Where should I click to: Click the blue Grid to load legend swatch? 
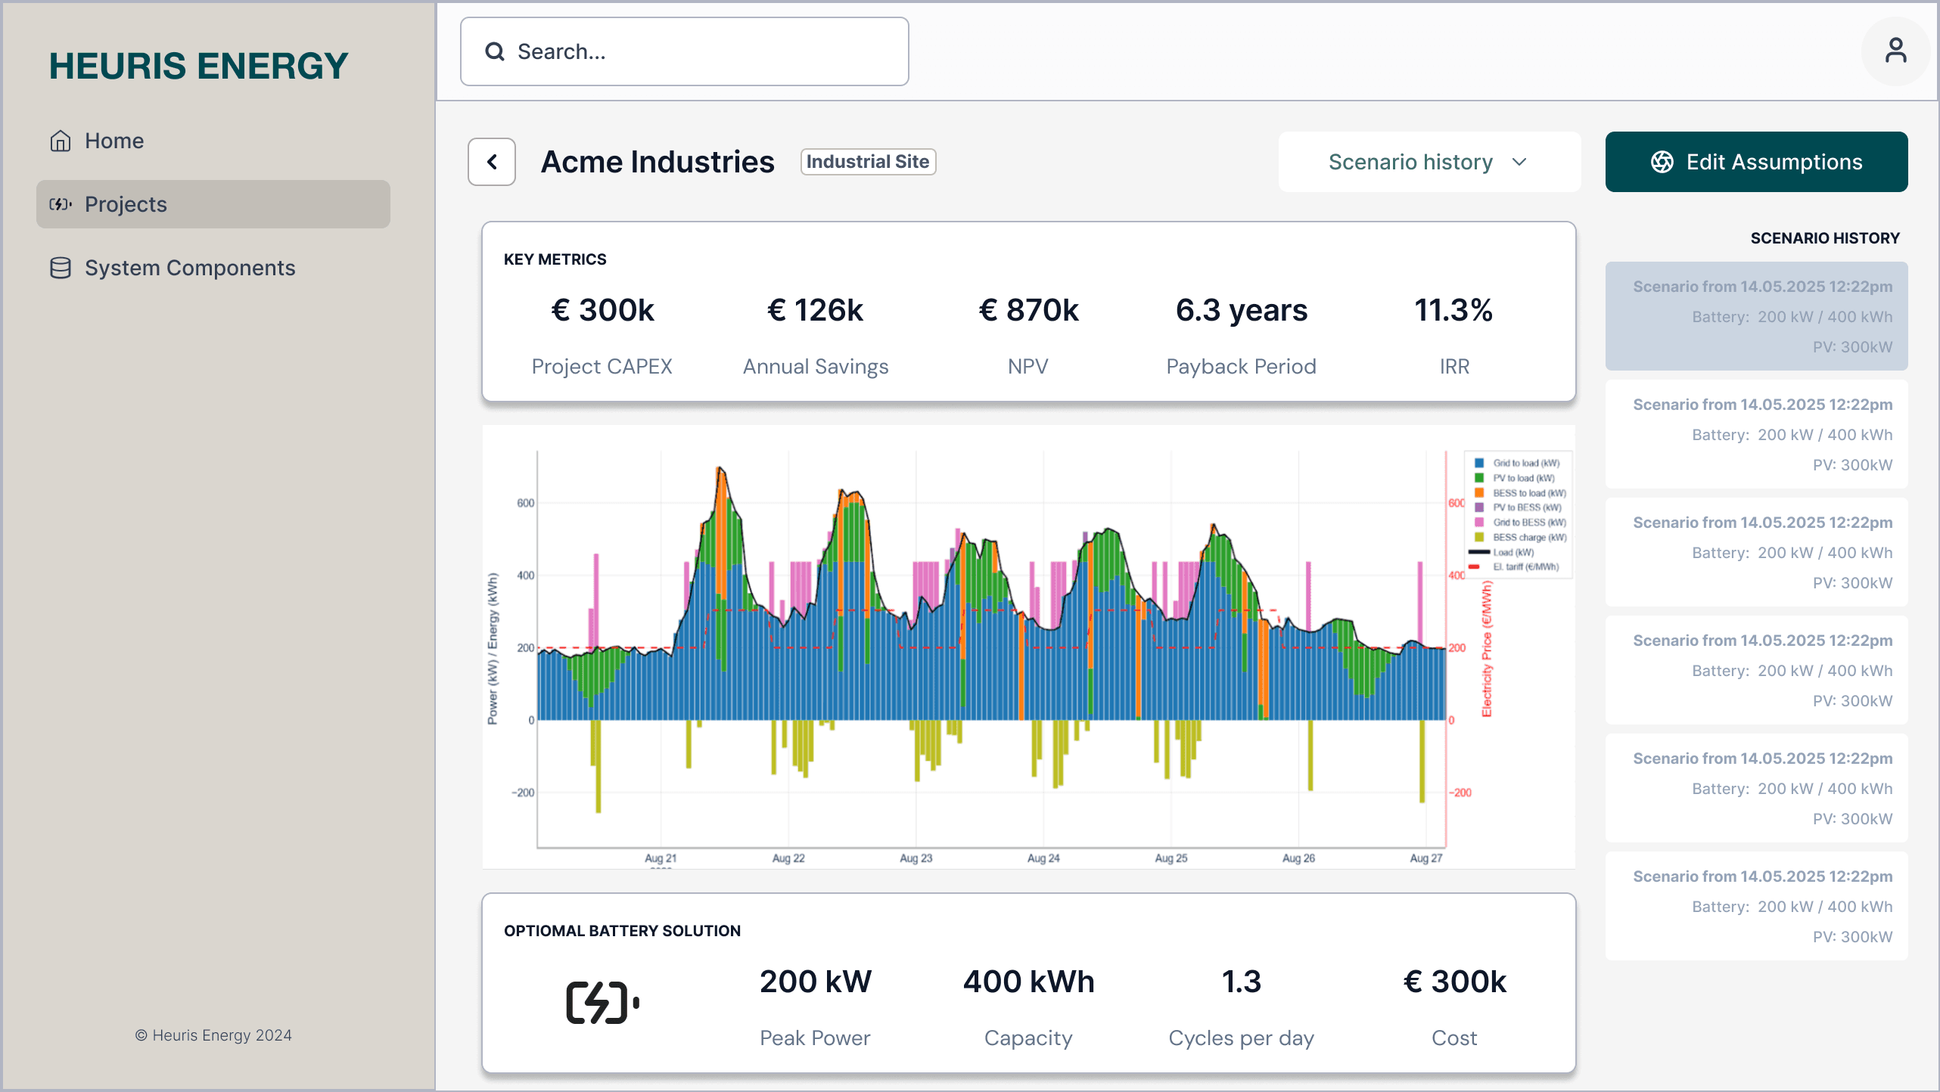[1479, 463]
